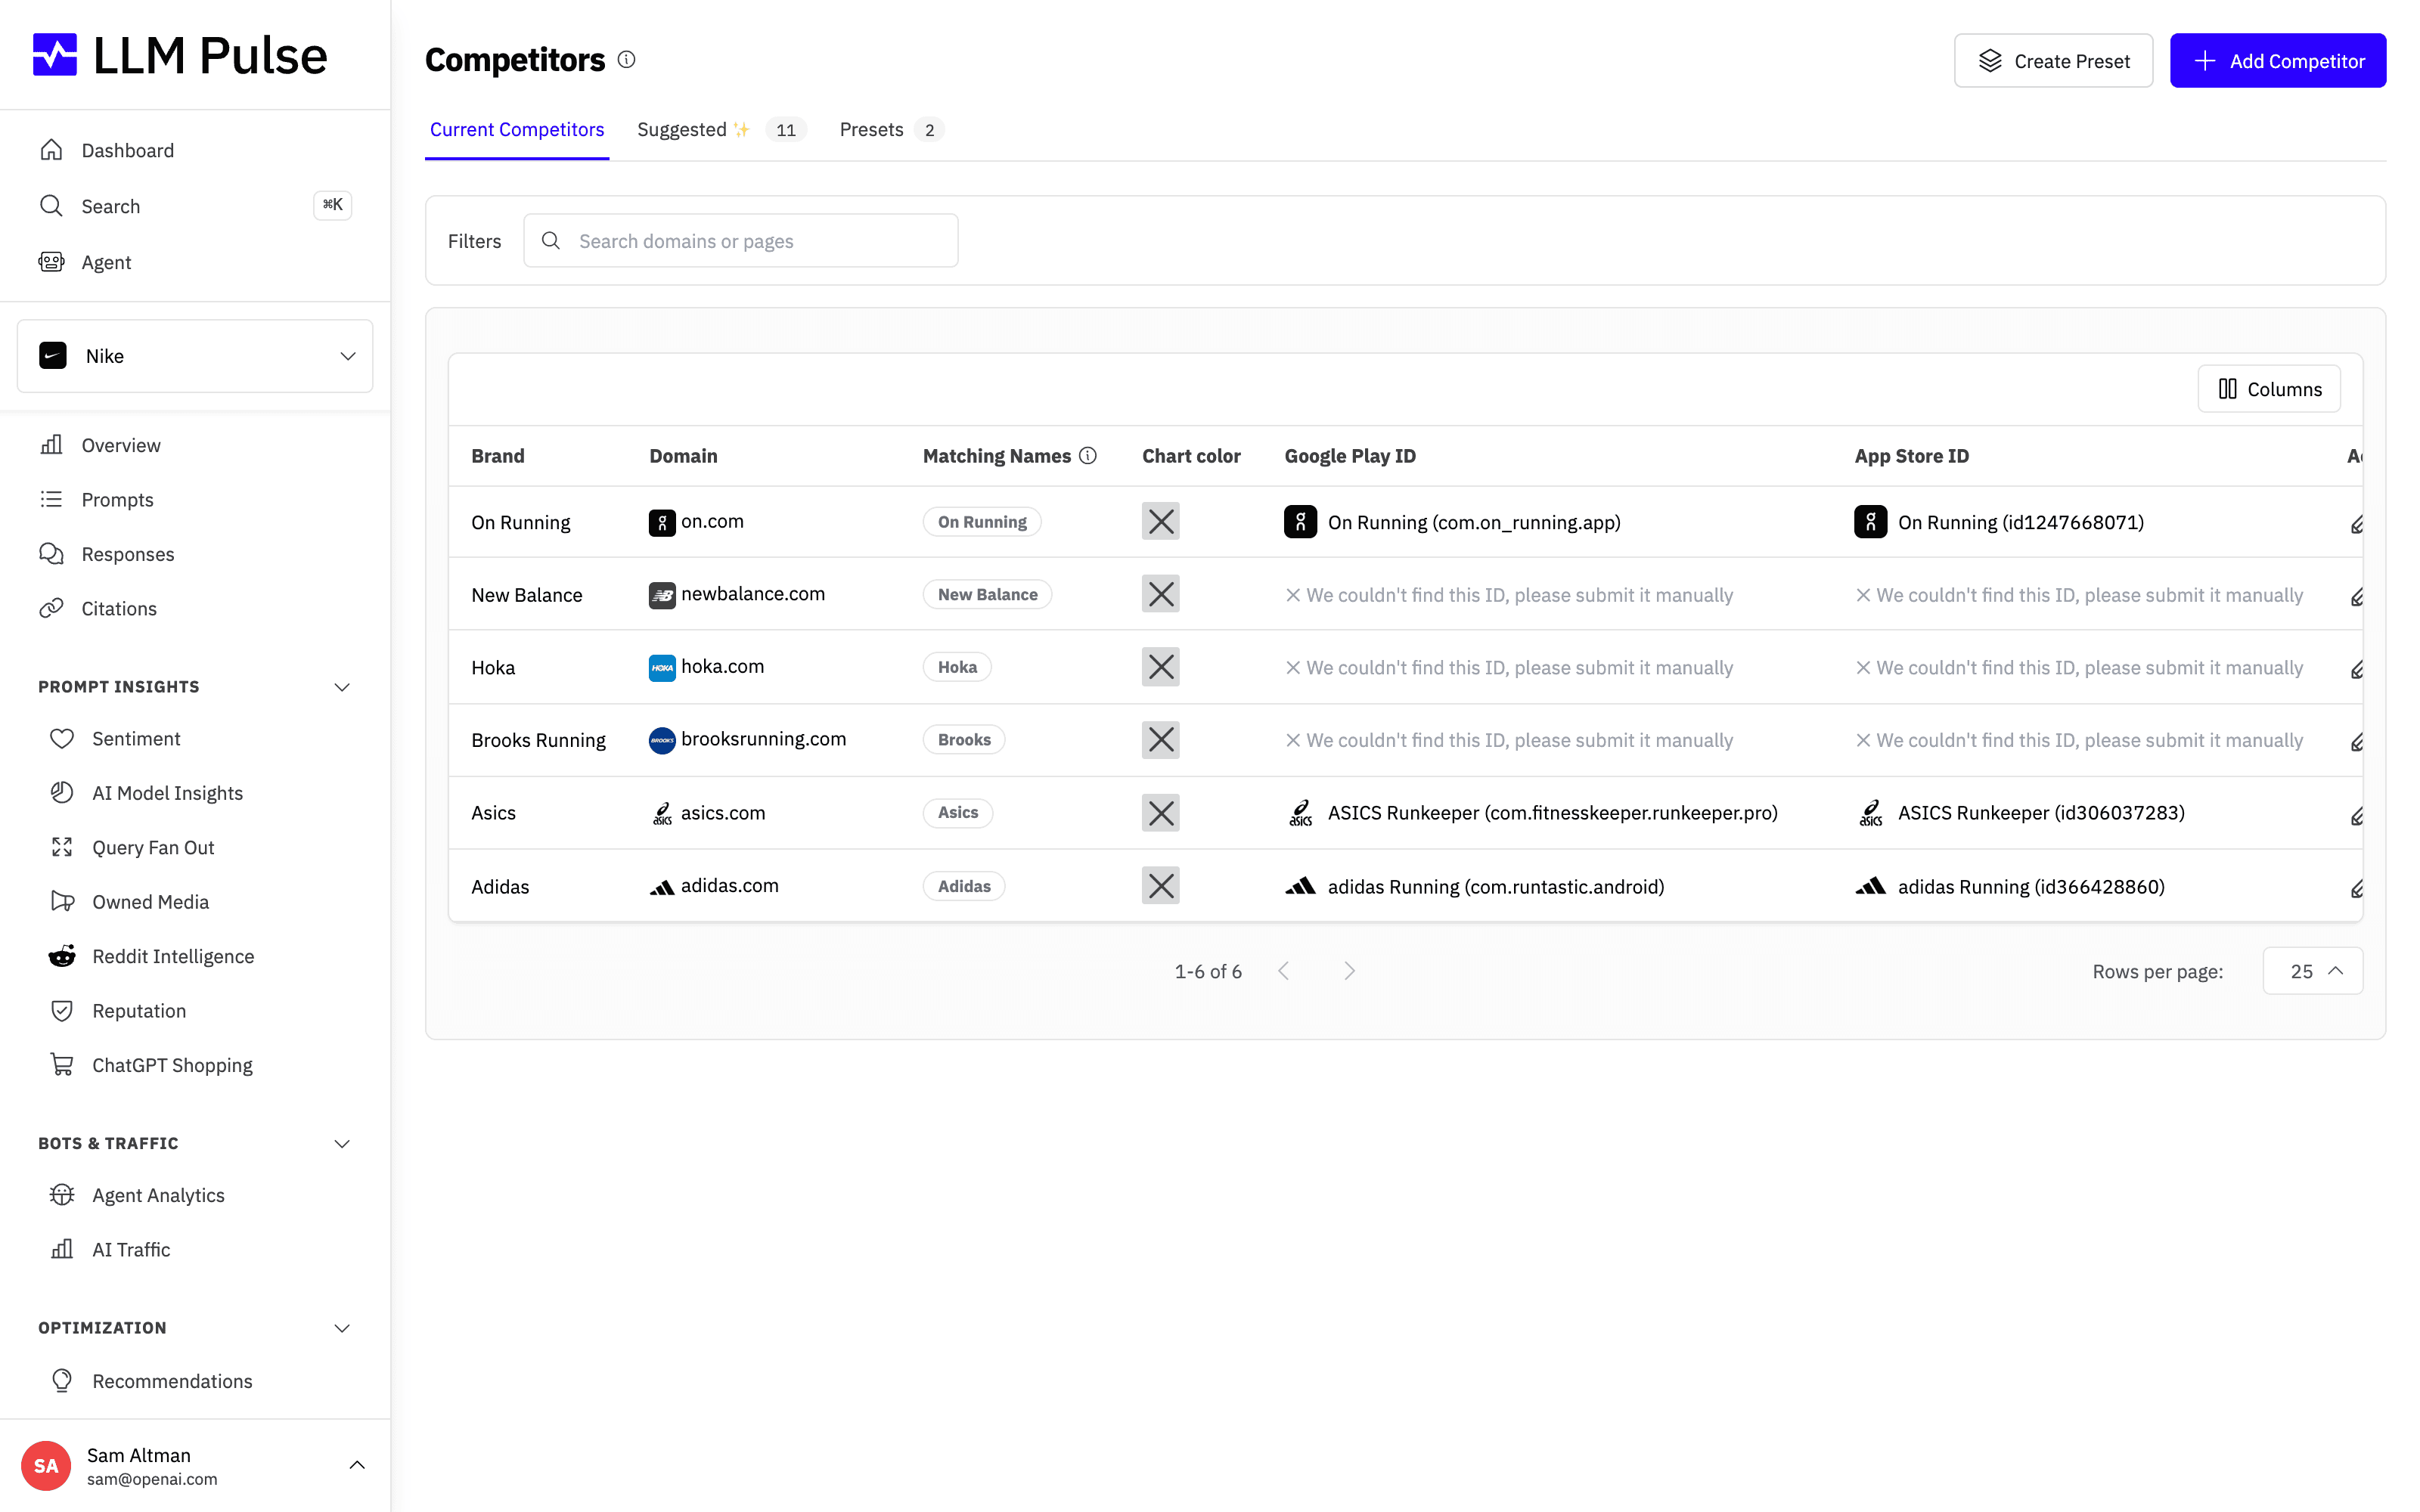The height and width of the screenshot is (1512, 2420).
Task: Edit the Adidas competitor row
Action: point(2356,888)
